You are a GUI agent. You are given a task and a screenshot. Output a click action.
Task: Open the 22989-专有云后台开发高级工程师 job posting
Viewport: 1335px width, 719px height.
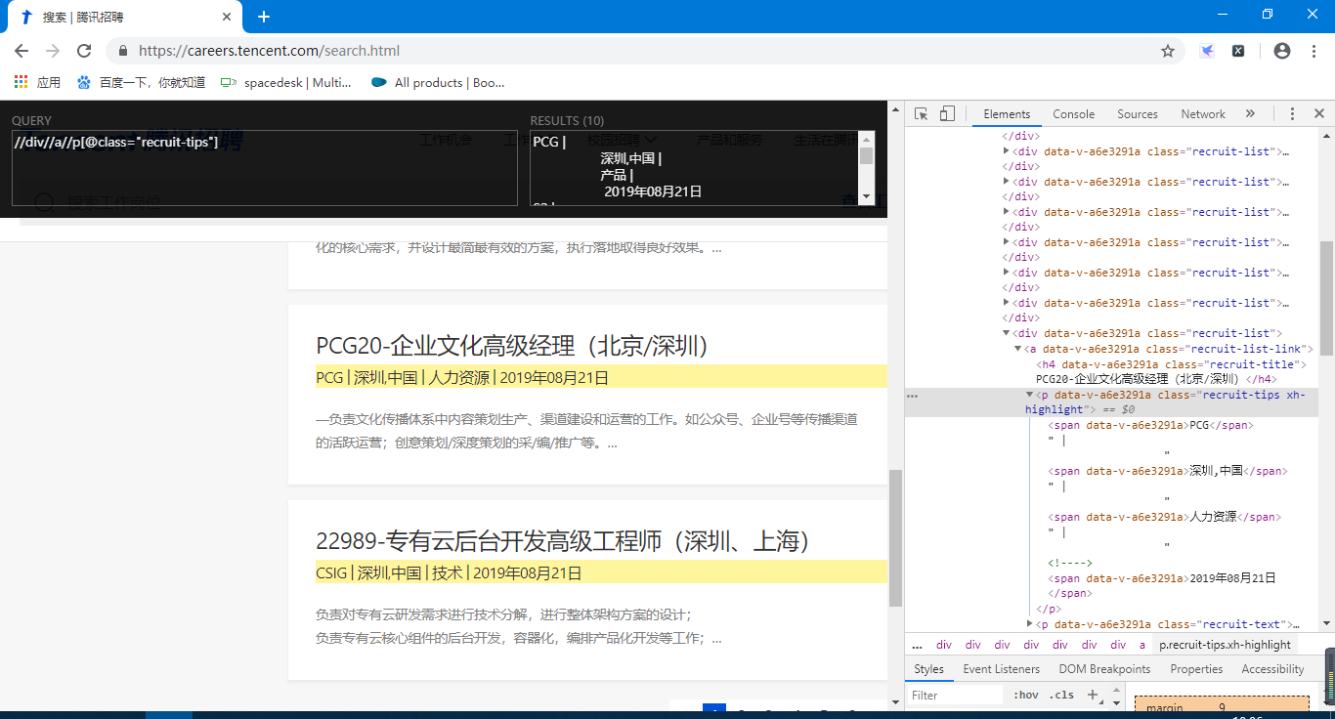point(564,541)
